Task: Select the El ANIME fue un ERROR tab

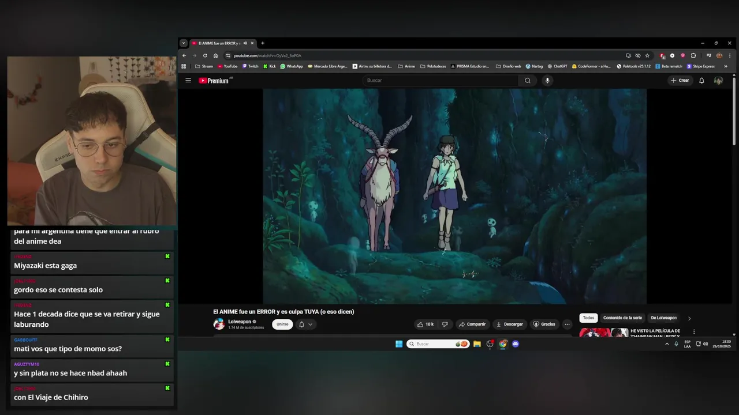Action: (x=223, y=43)
